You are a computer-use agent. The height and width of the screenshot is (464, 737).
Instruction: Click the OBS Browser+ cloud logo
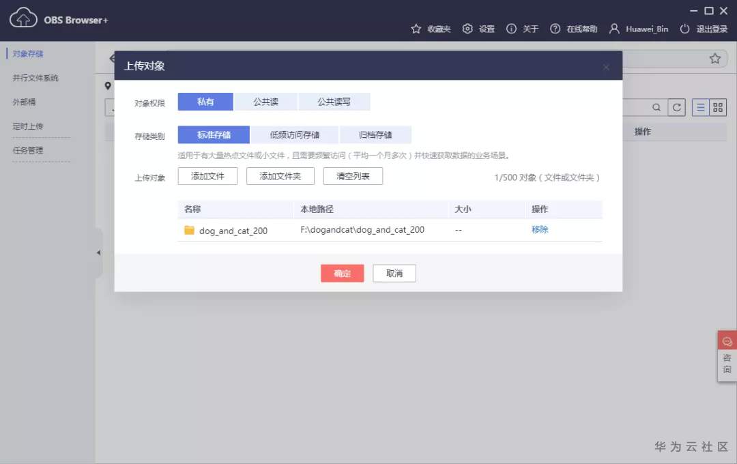point(23,18)
